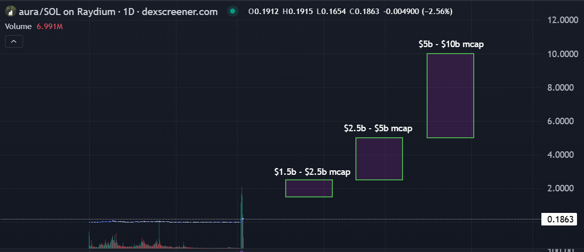The image size is (584, 252).
Task: Click the aura/SOL on Raydium chart title
Action: coord(118,12)
